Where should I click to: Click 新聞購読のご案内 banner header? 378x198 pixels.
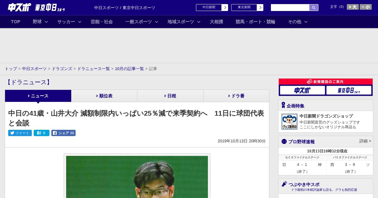point(326,82)
